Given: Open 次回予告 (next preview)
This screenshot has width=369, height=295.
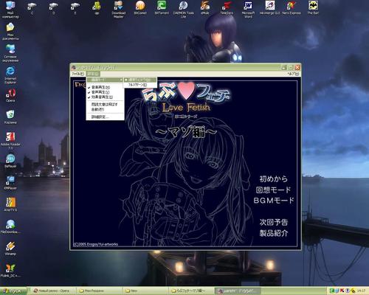Looking at the screenshot, I should click(274, 222).
